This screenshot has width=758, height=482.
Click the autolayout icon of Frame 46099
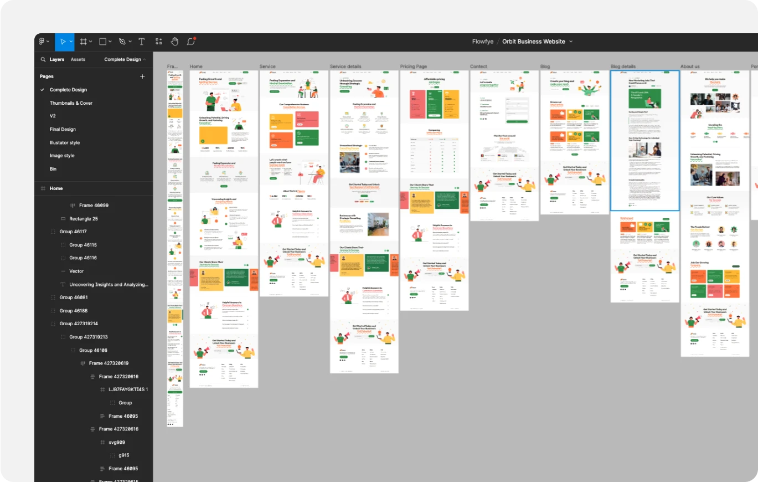click(x=73, y=206)
